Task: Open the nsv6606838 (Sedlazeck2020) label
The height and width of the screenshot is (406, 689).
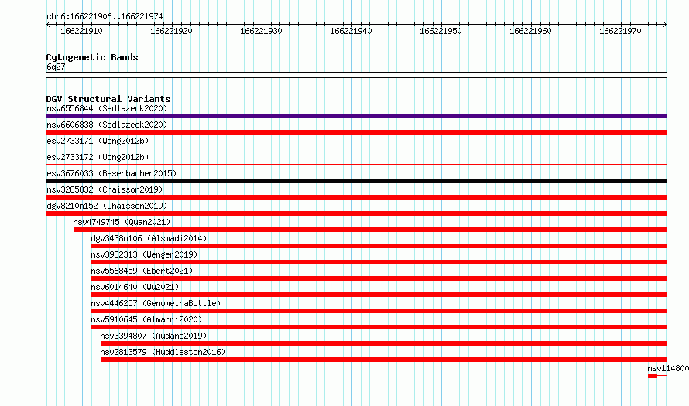Action: click(107, 125)
